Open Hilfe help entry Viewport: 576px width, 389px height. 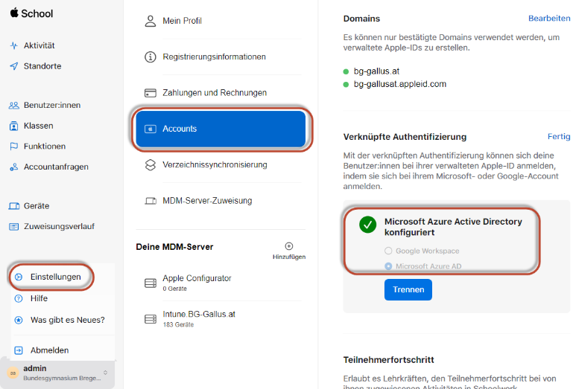pos(39,298)
